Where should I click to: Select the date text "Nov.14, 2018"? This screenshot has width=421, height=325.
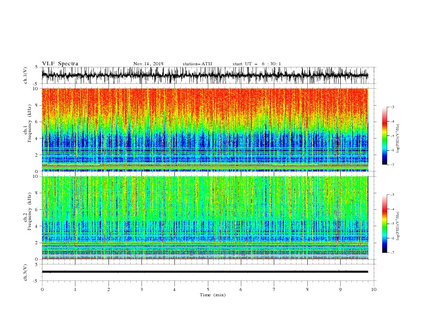[148, 64]
